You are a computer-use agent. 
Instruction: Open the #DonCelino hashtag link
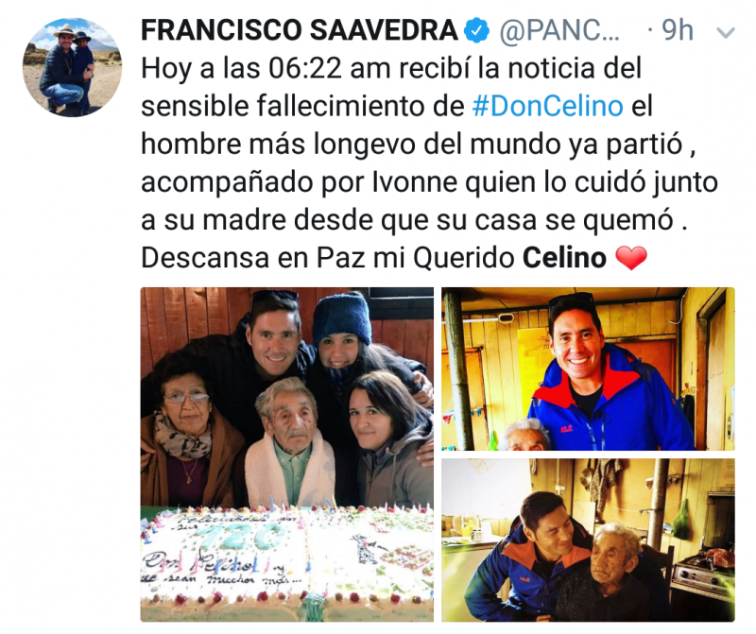point(548,106)
